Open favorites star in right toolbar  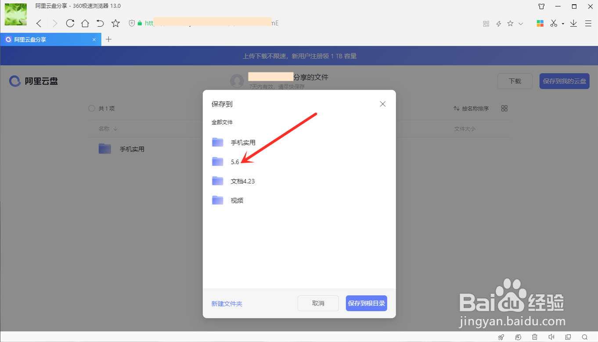510,23
